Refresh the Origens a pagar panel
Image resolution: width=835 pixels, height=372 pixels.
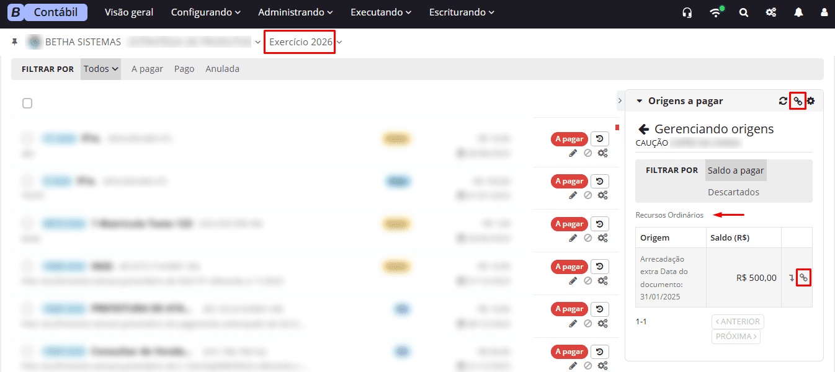pos(783,100)
